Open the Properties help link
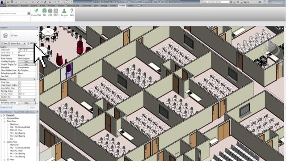 tap(6, 107)
